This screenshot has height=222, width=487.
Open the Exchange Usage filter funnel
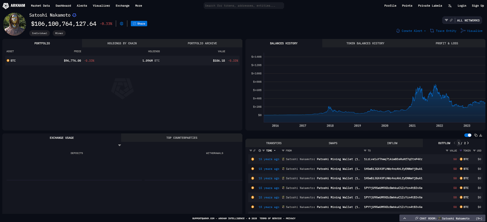[x=120, y=145]
